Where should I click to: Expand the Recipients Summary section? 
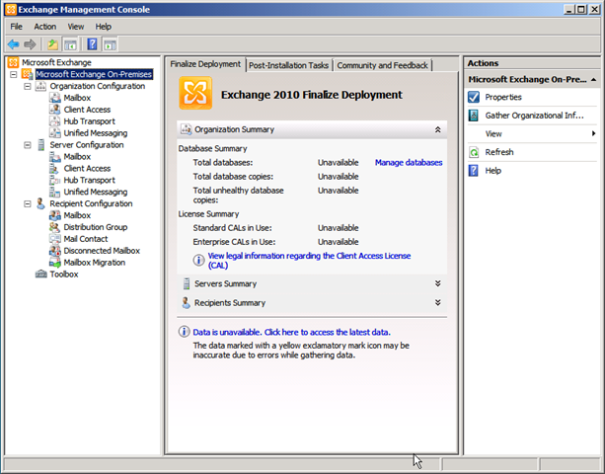pyautogui.click(x=437, y=302)
